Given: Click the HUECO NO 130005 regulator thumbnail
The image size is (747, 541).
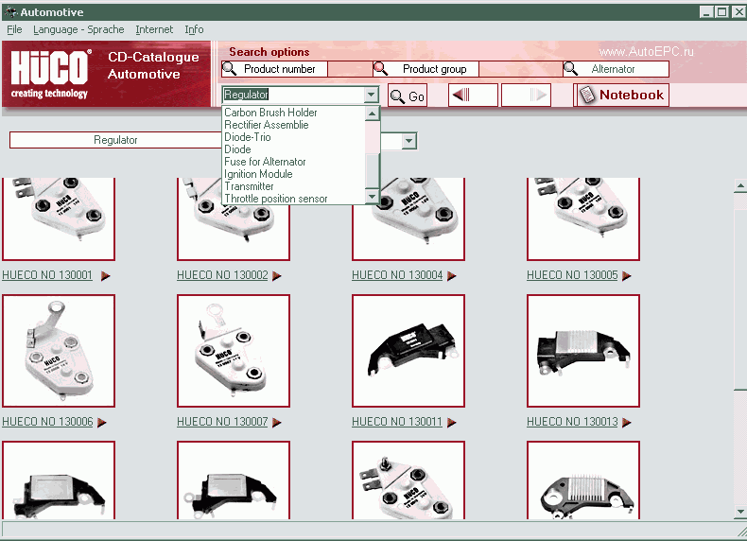Looking at the screenshot, I should [x=583, y=219].
